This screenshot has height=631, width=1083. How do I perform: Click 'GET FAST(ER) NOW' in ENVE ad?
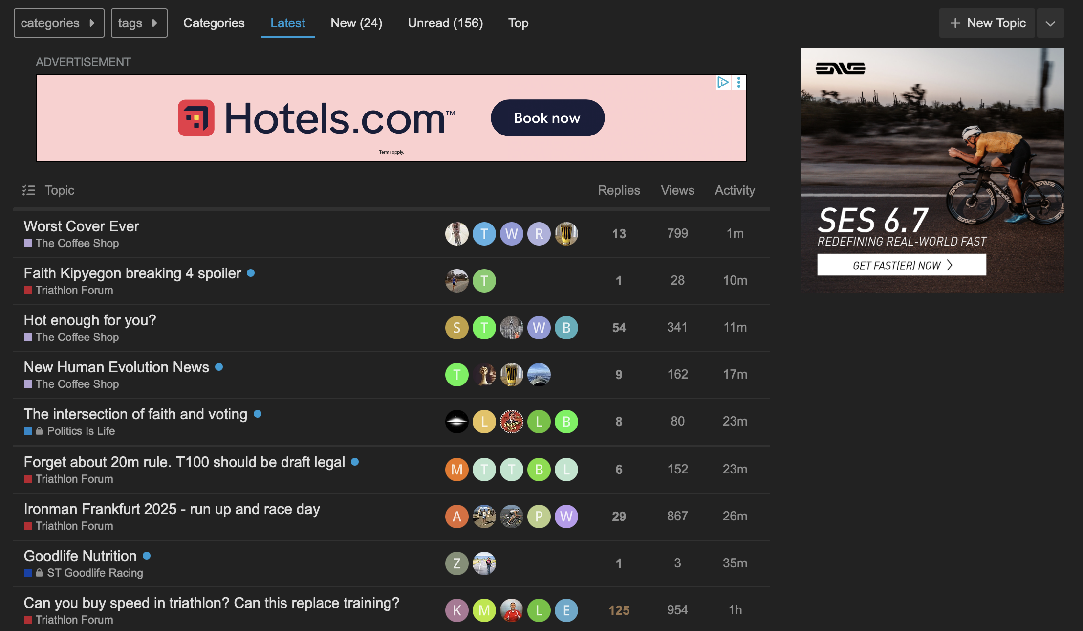point(901,265)
